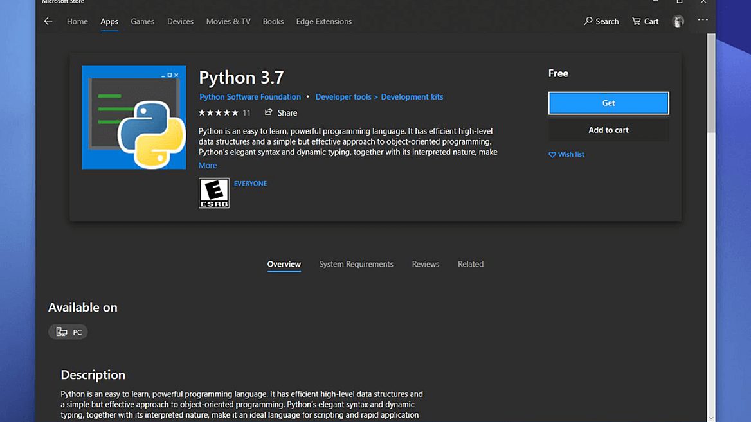Open the user account avatar

678,21
